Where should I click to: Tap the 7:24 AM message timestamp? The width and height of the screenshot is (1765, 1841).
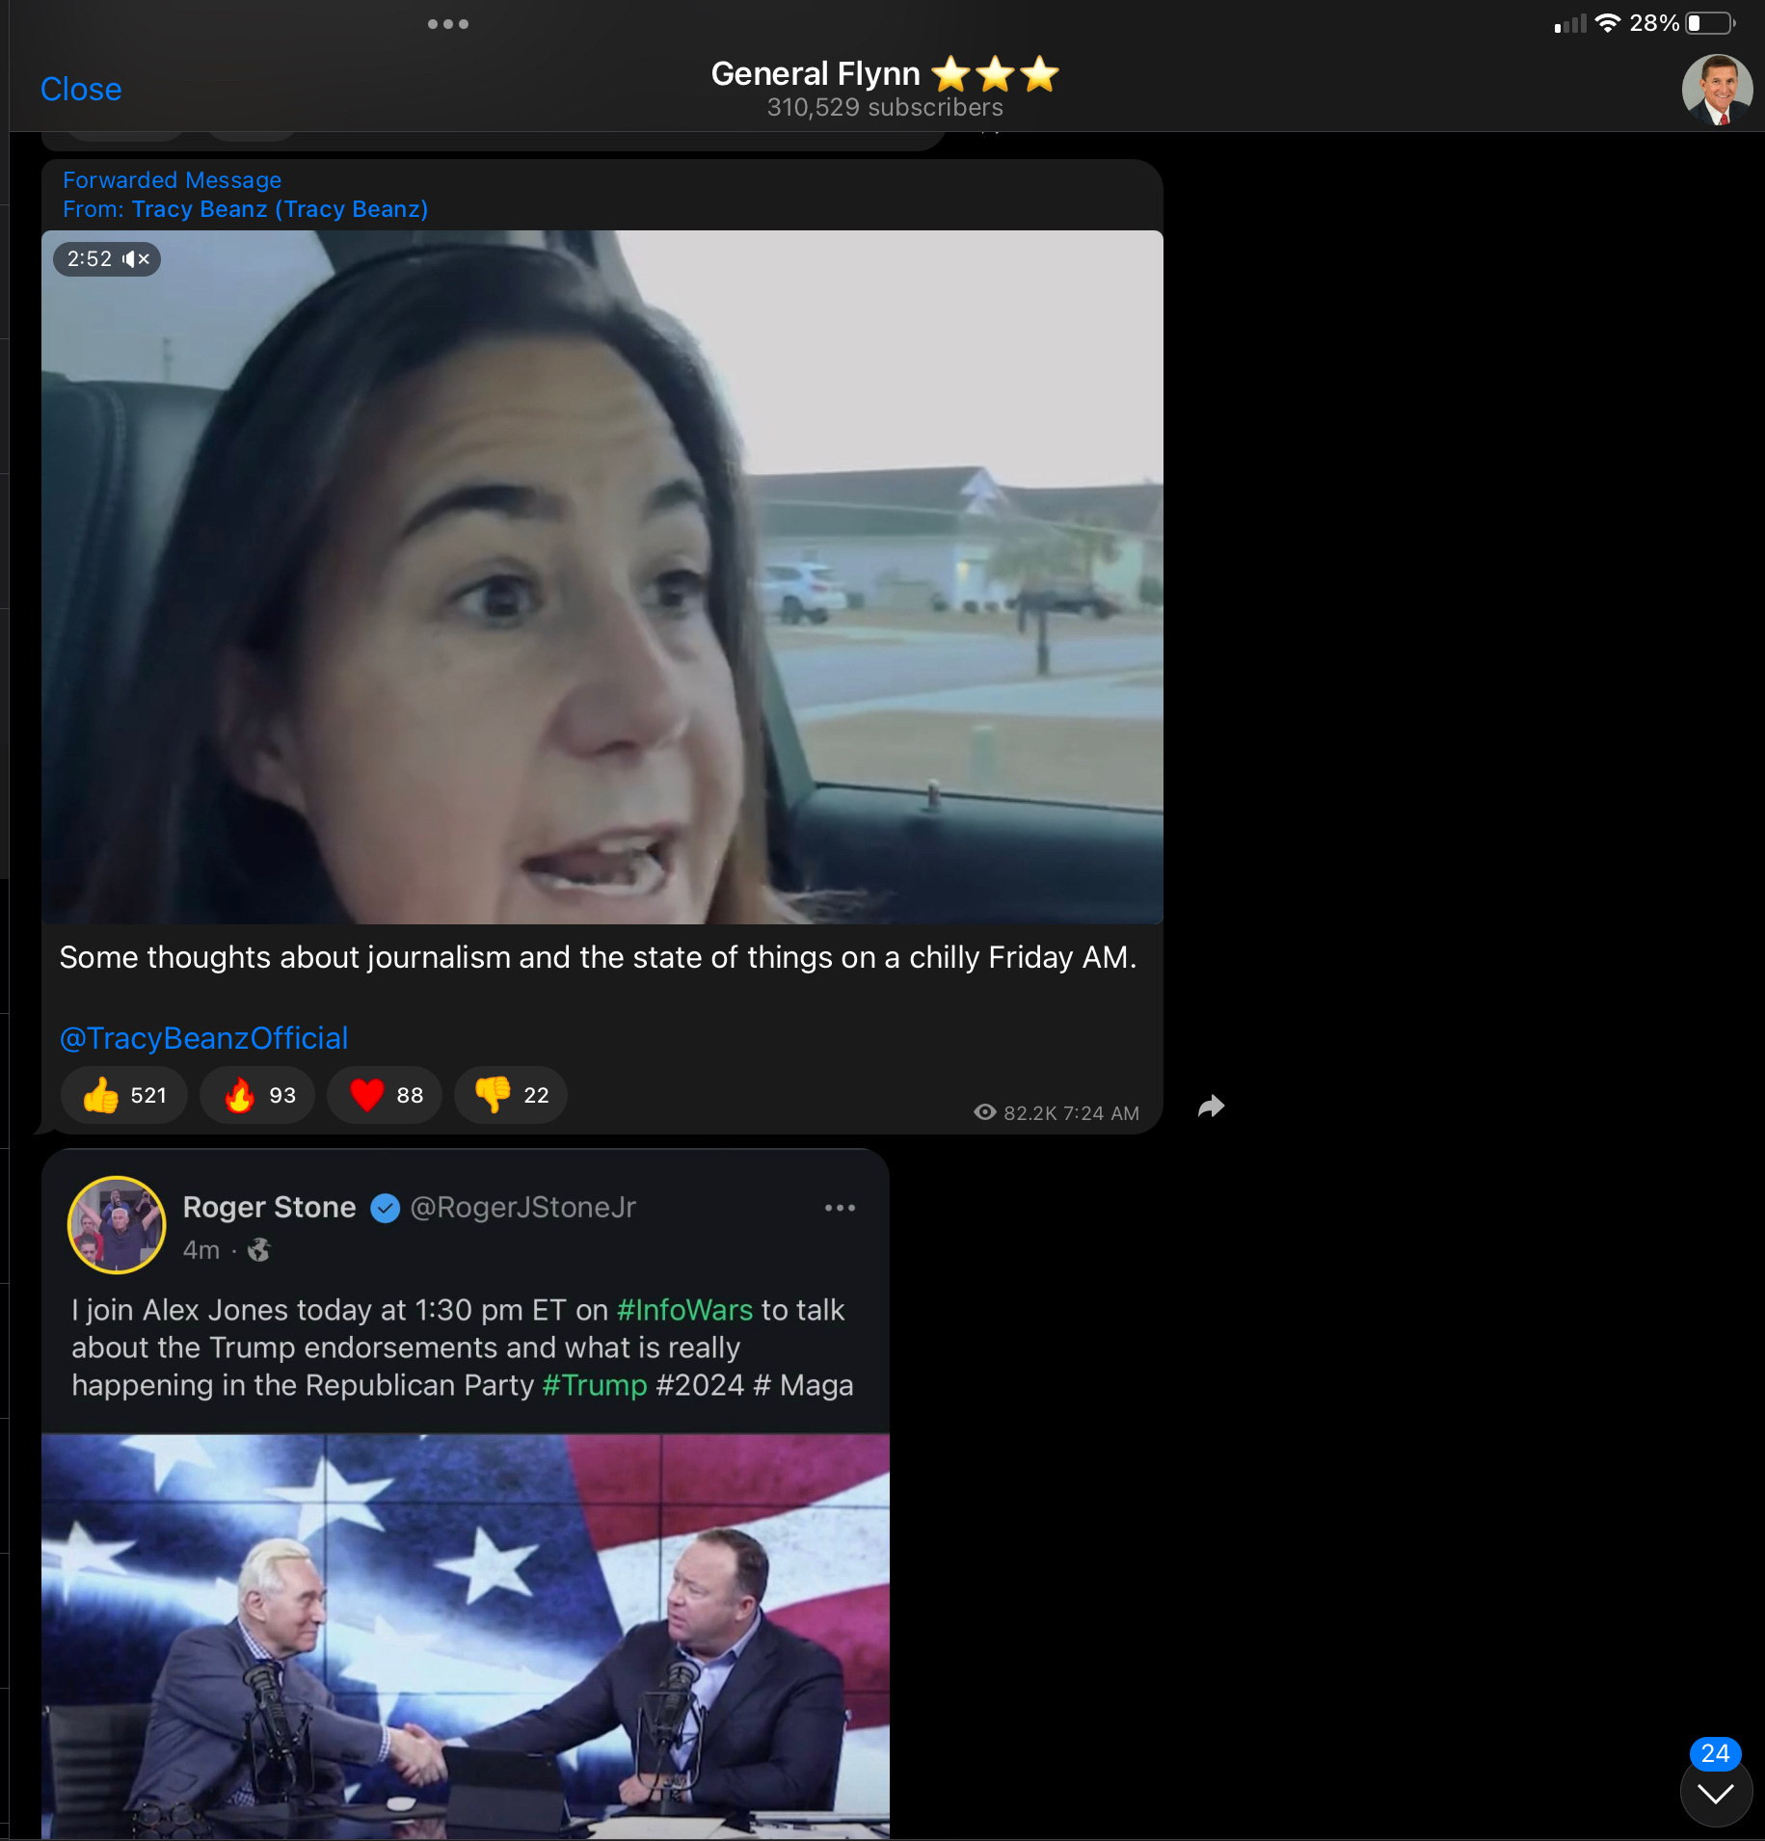[x=1101, y=1113]
